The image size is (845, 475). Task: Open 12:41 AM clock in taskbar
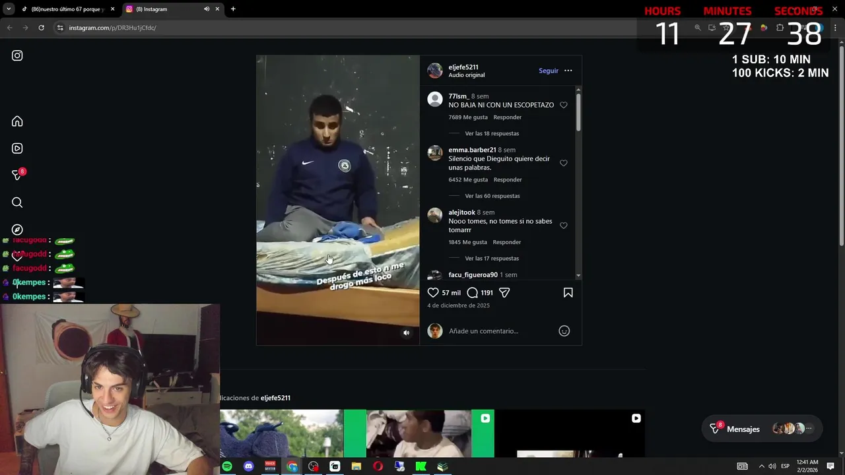click(807, 466)
